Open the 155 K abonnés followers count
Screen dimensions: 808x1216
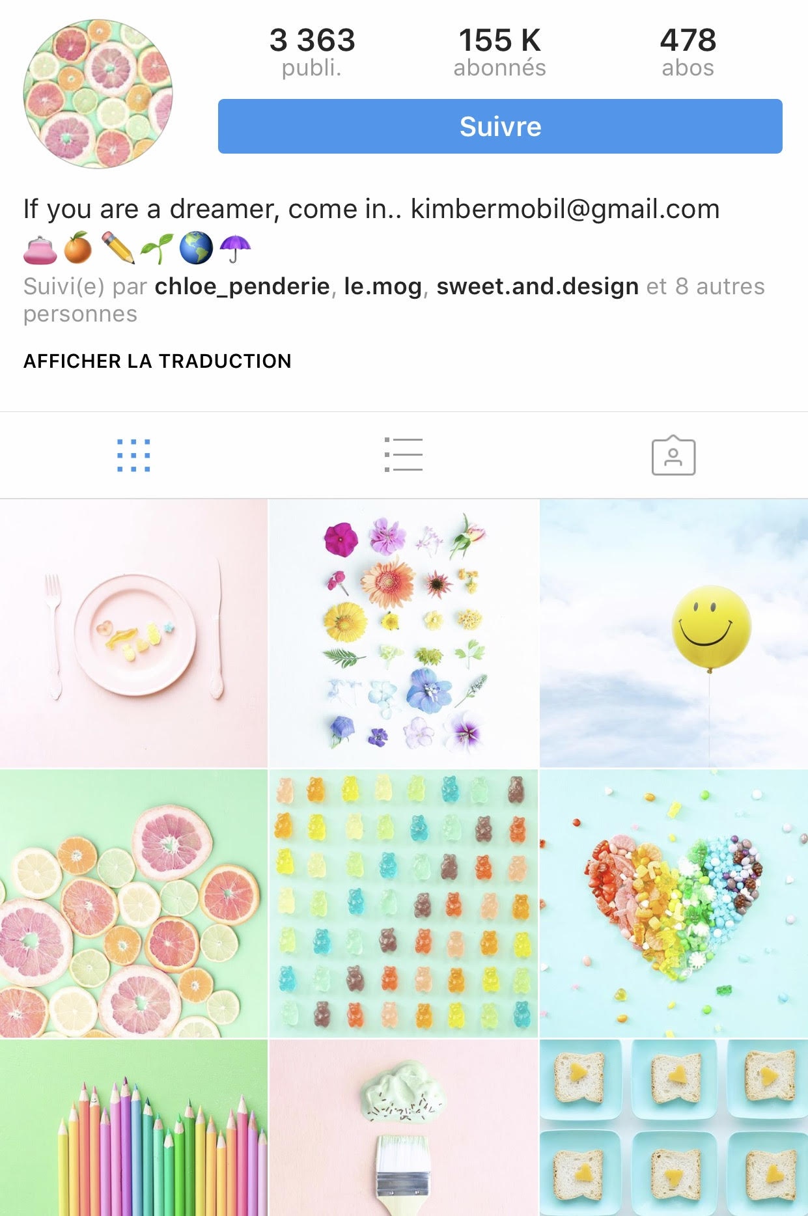click(500, 52)
